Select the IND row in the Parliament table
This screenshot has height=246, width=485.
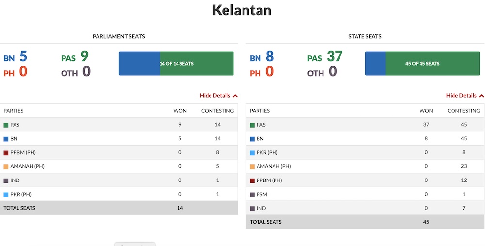coord(119,180)
